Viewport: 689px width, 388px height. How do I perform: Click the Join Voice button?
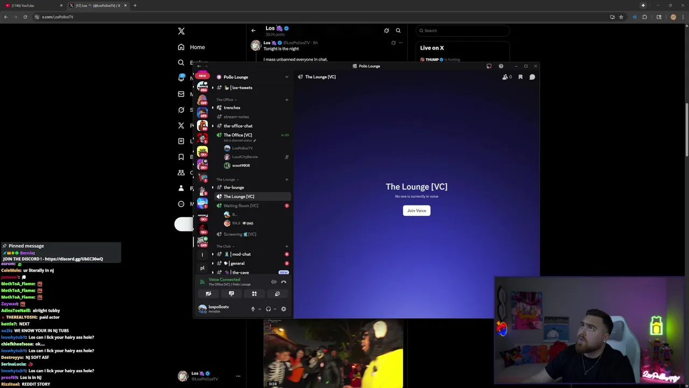(x=417, y=211)
